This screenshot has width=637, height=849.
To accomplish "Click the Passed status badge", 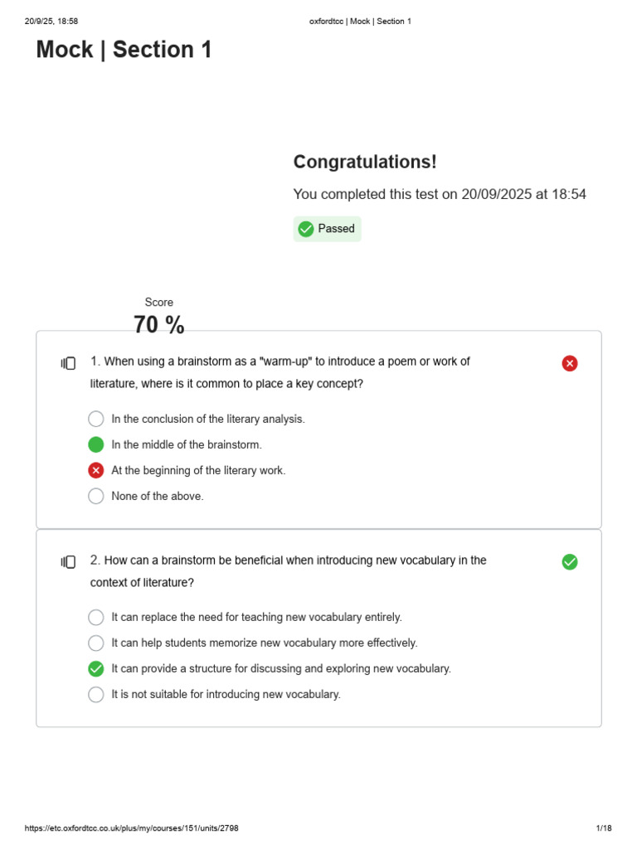I will click(x=327, y=229).
